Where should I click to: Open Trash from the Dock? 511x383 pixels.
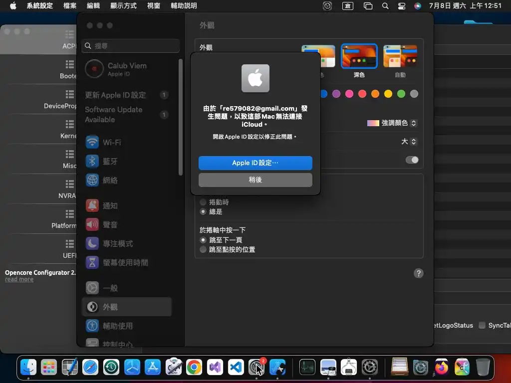(483, 367)
